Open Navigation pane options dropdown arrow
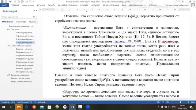This screenshot has height=110, width=196. 34,11
